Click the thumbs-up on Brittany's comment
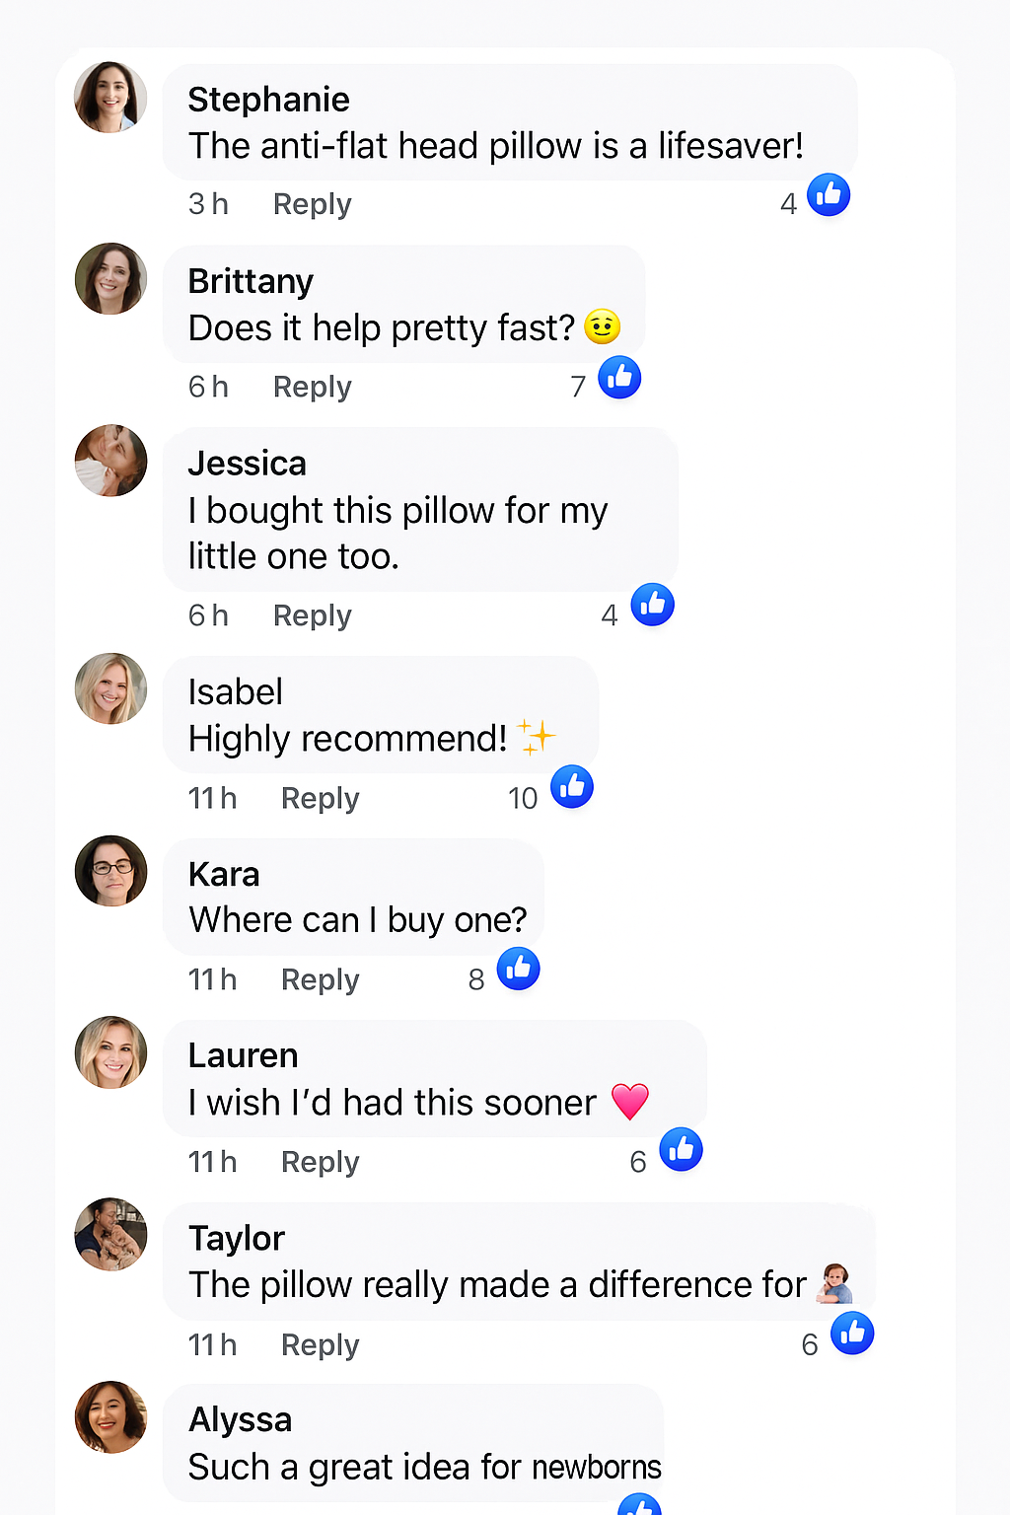The image size is (1010, 1515). pyautogui.click(x=619, y=377)
